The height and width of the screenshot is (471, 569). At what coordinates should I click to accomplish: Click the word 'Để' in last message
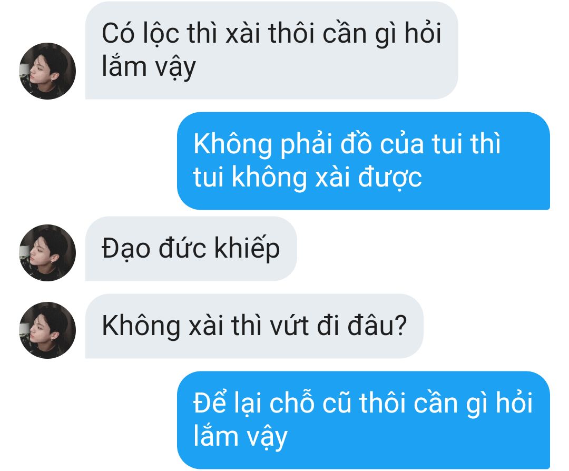tap(210, 402)
